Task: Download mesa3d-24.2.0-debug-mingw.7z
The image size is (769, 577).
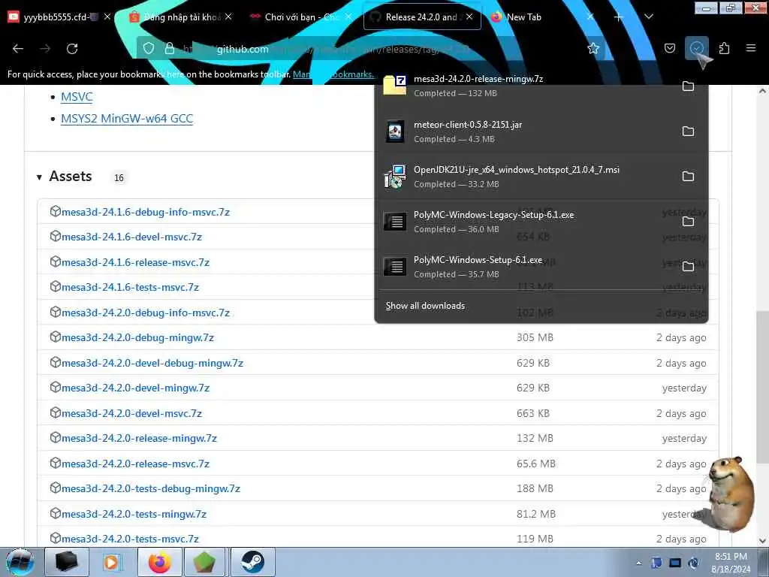Action: (137, 337)
